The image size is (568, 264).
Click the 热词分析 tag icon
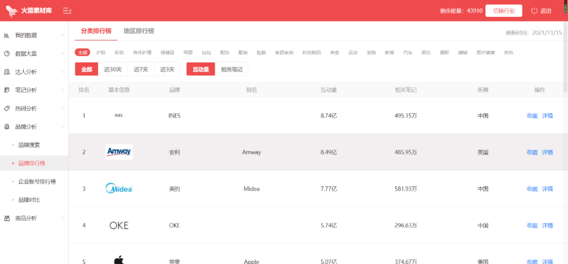click(x=6, y=109)
